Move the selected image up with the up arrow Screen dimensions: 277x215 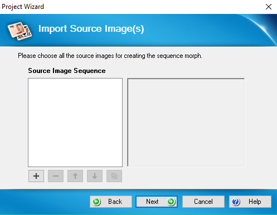point(75,176)
